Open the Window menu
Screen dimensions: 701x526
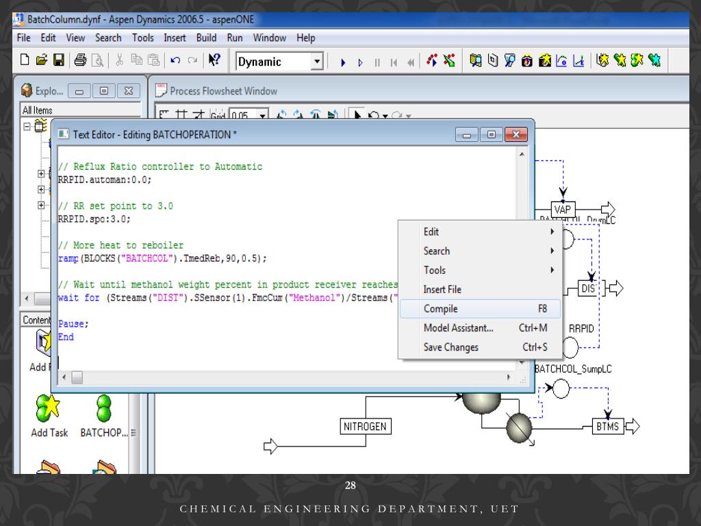click(x=270, y=38)
